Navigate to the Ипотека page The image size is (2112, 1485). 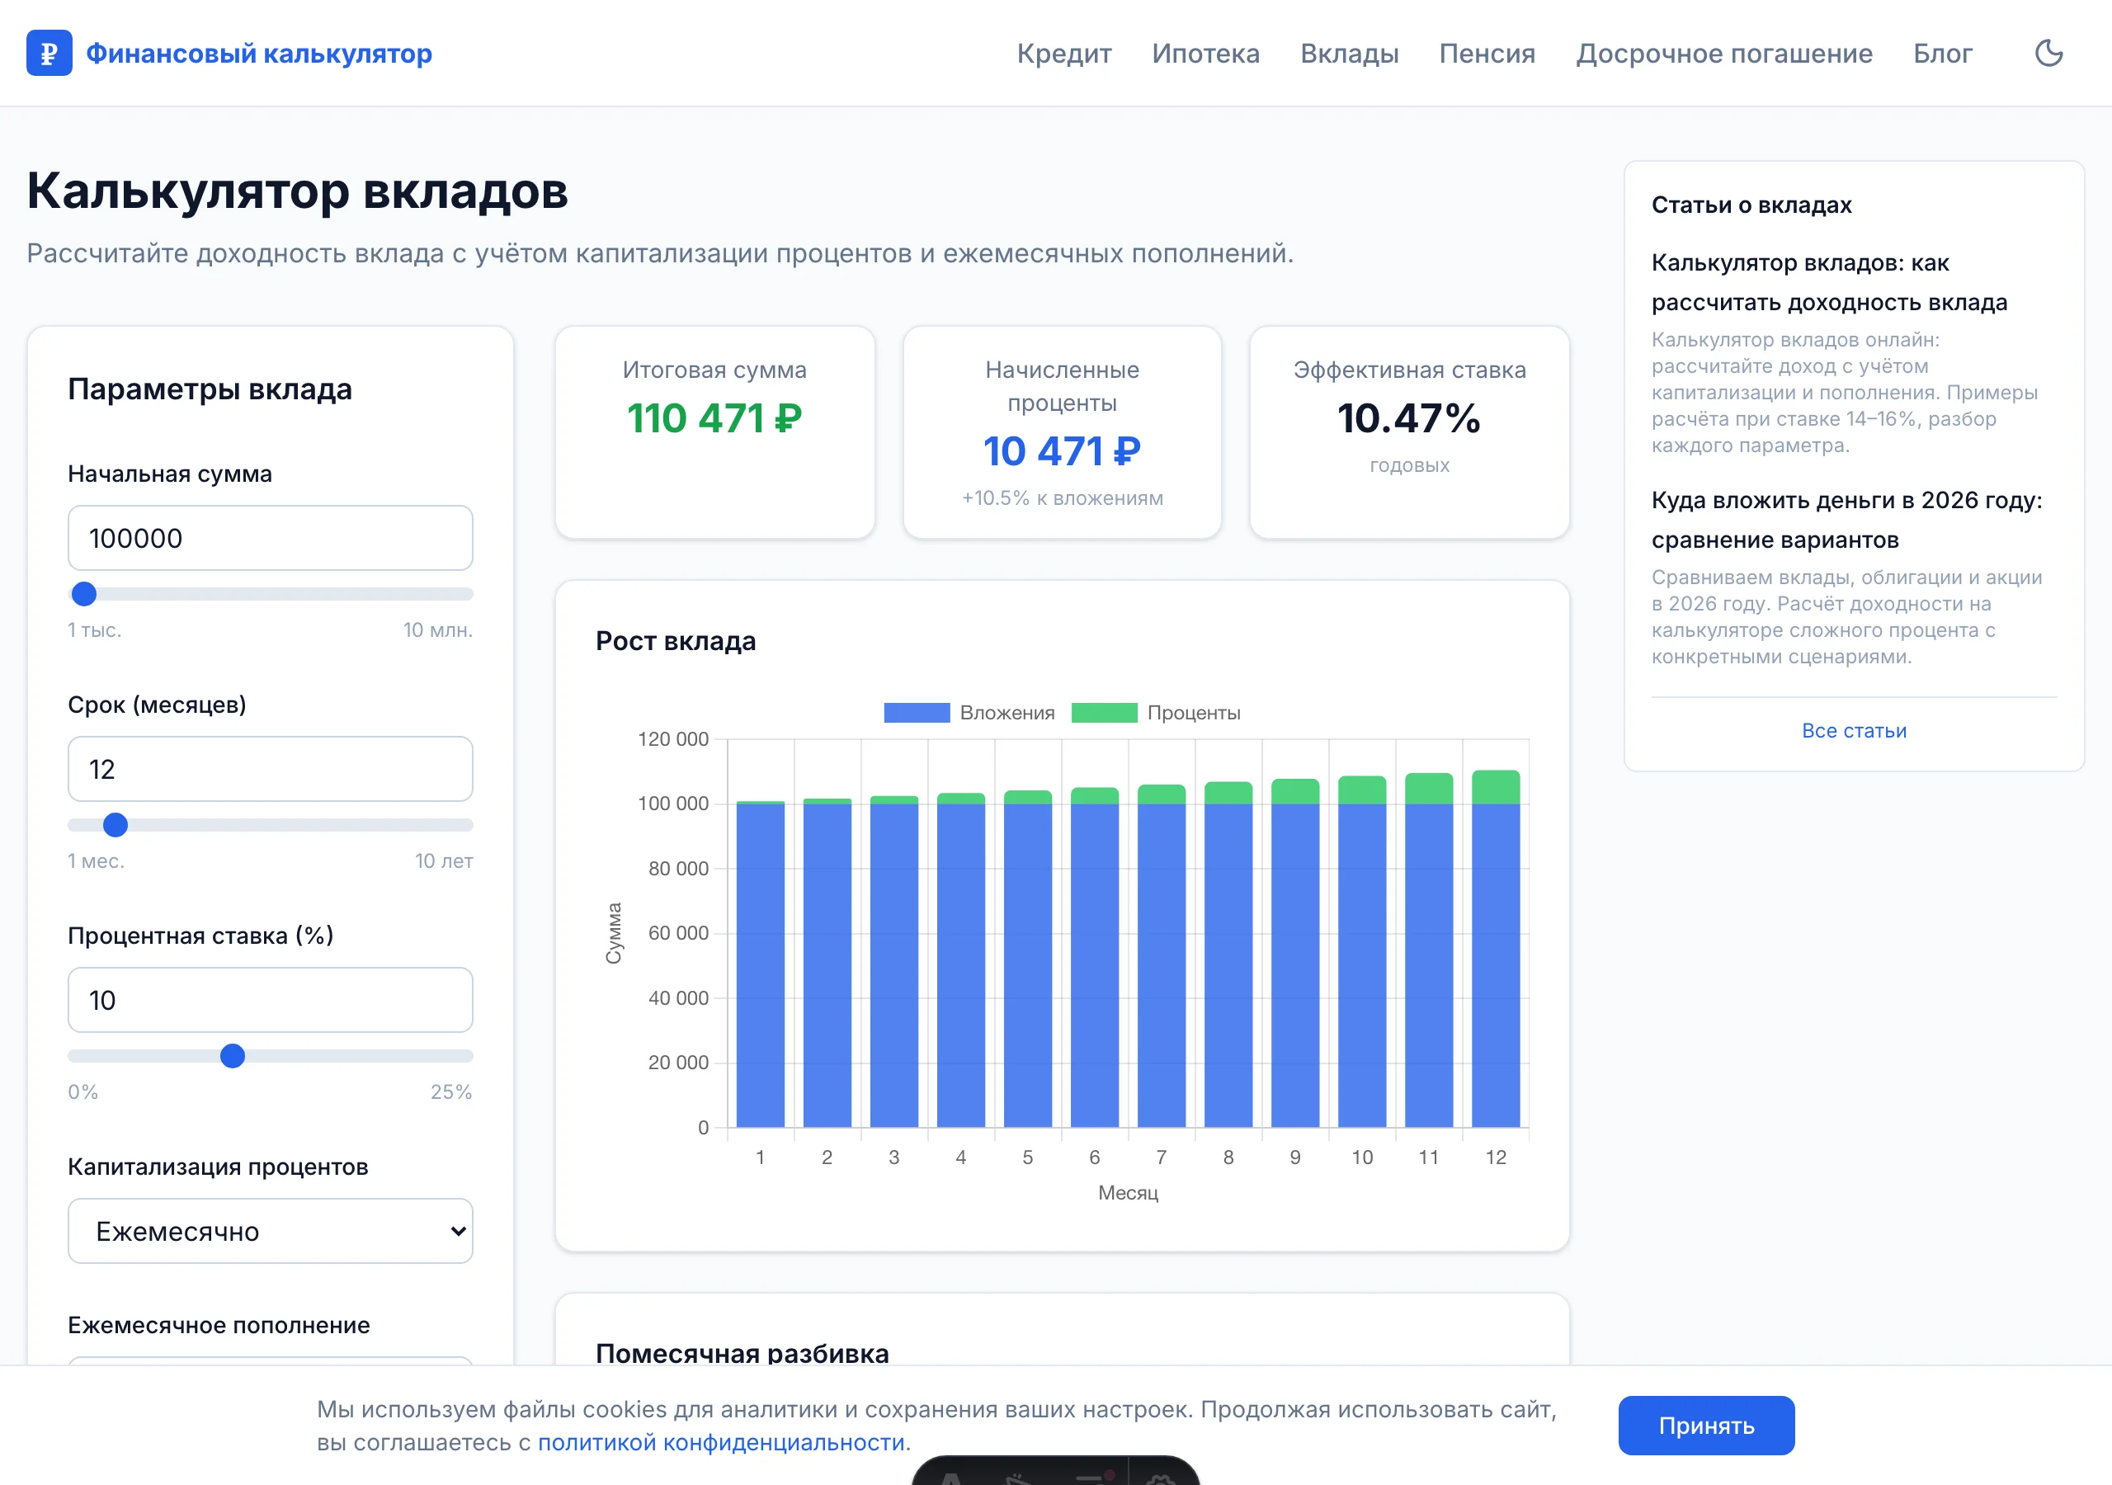[1205, 54]
